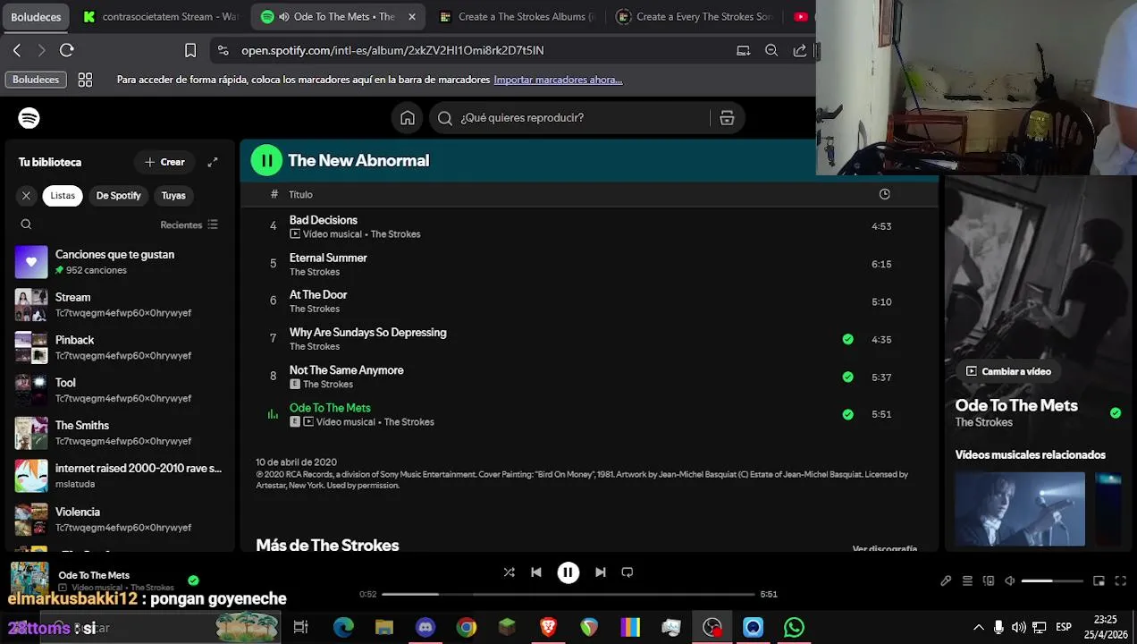Select Ode To The Mets track title
Image resolution: width=1137 pixels, height=644 pixels.
(x=330, y=408)
